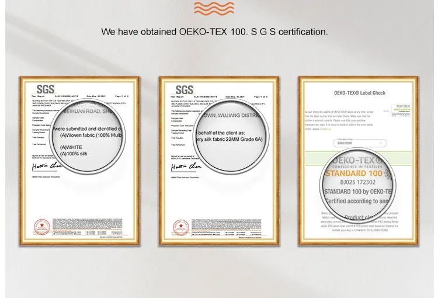Click 'behalf of the client as:' text
Viewport: 438px width, 298px height.
[221, 133]
